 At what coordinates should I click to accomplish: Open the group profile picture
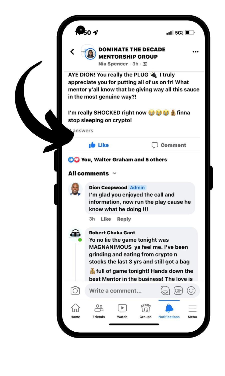(x=89, y=53)
